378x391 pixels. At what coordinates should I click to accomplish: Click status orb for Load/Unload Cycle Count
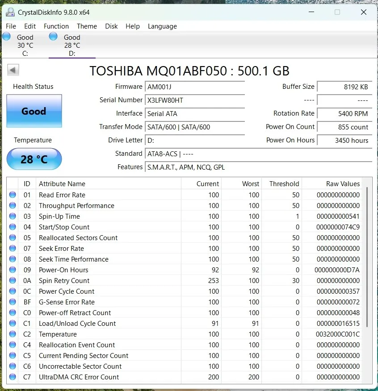[x=13, y=324]
